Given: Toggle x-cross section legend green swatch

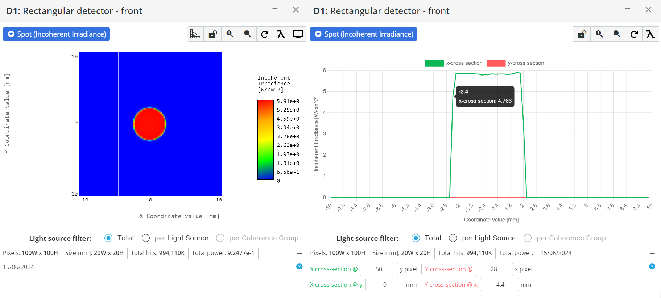Looking at the screenshot, I should pos(434,63).
